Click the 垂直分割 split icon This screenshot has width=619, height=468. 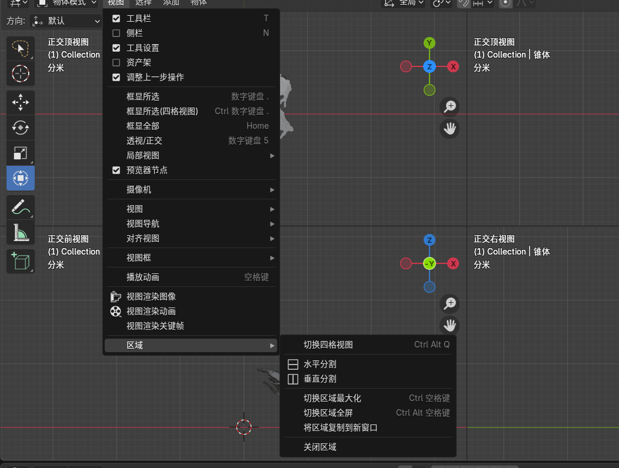pos(293,379)
